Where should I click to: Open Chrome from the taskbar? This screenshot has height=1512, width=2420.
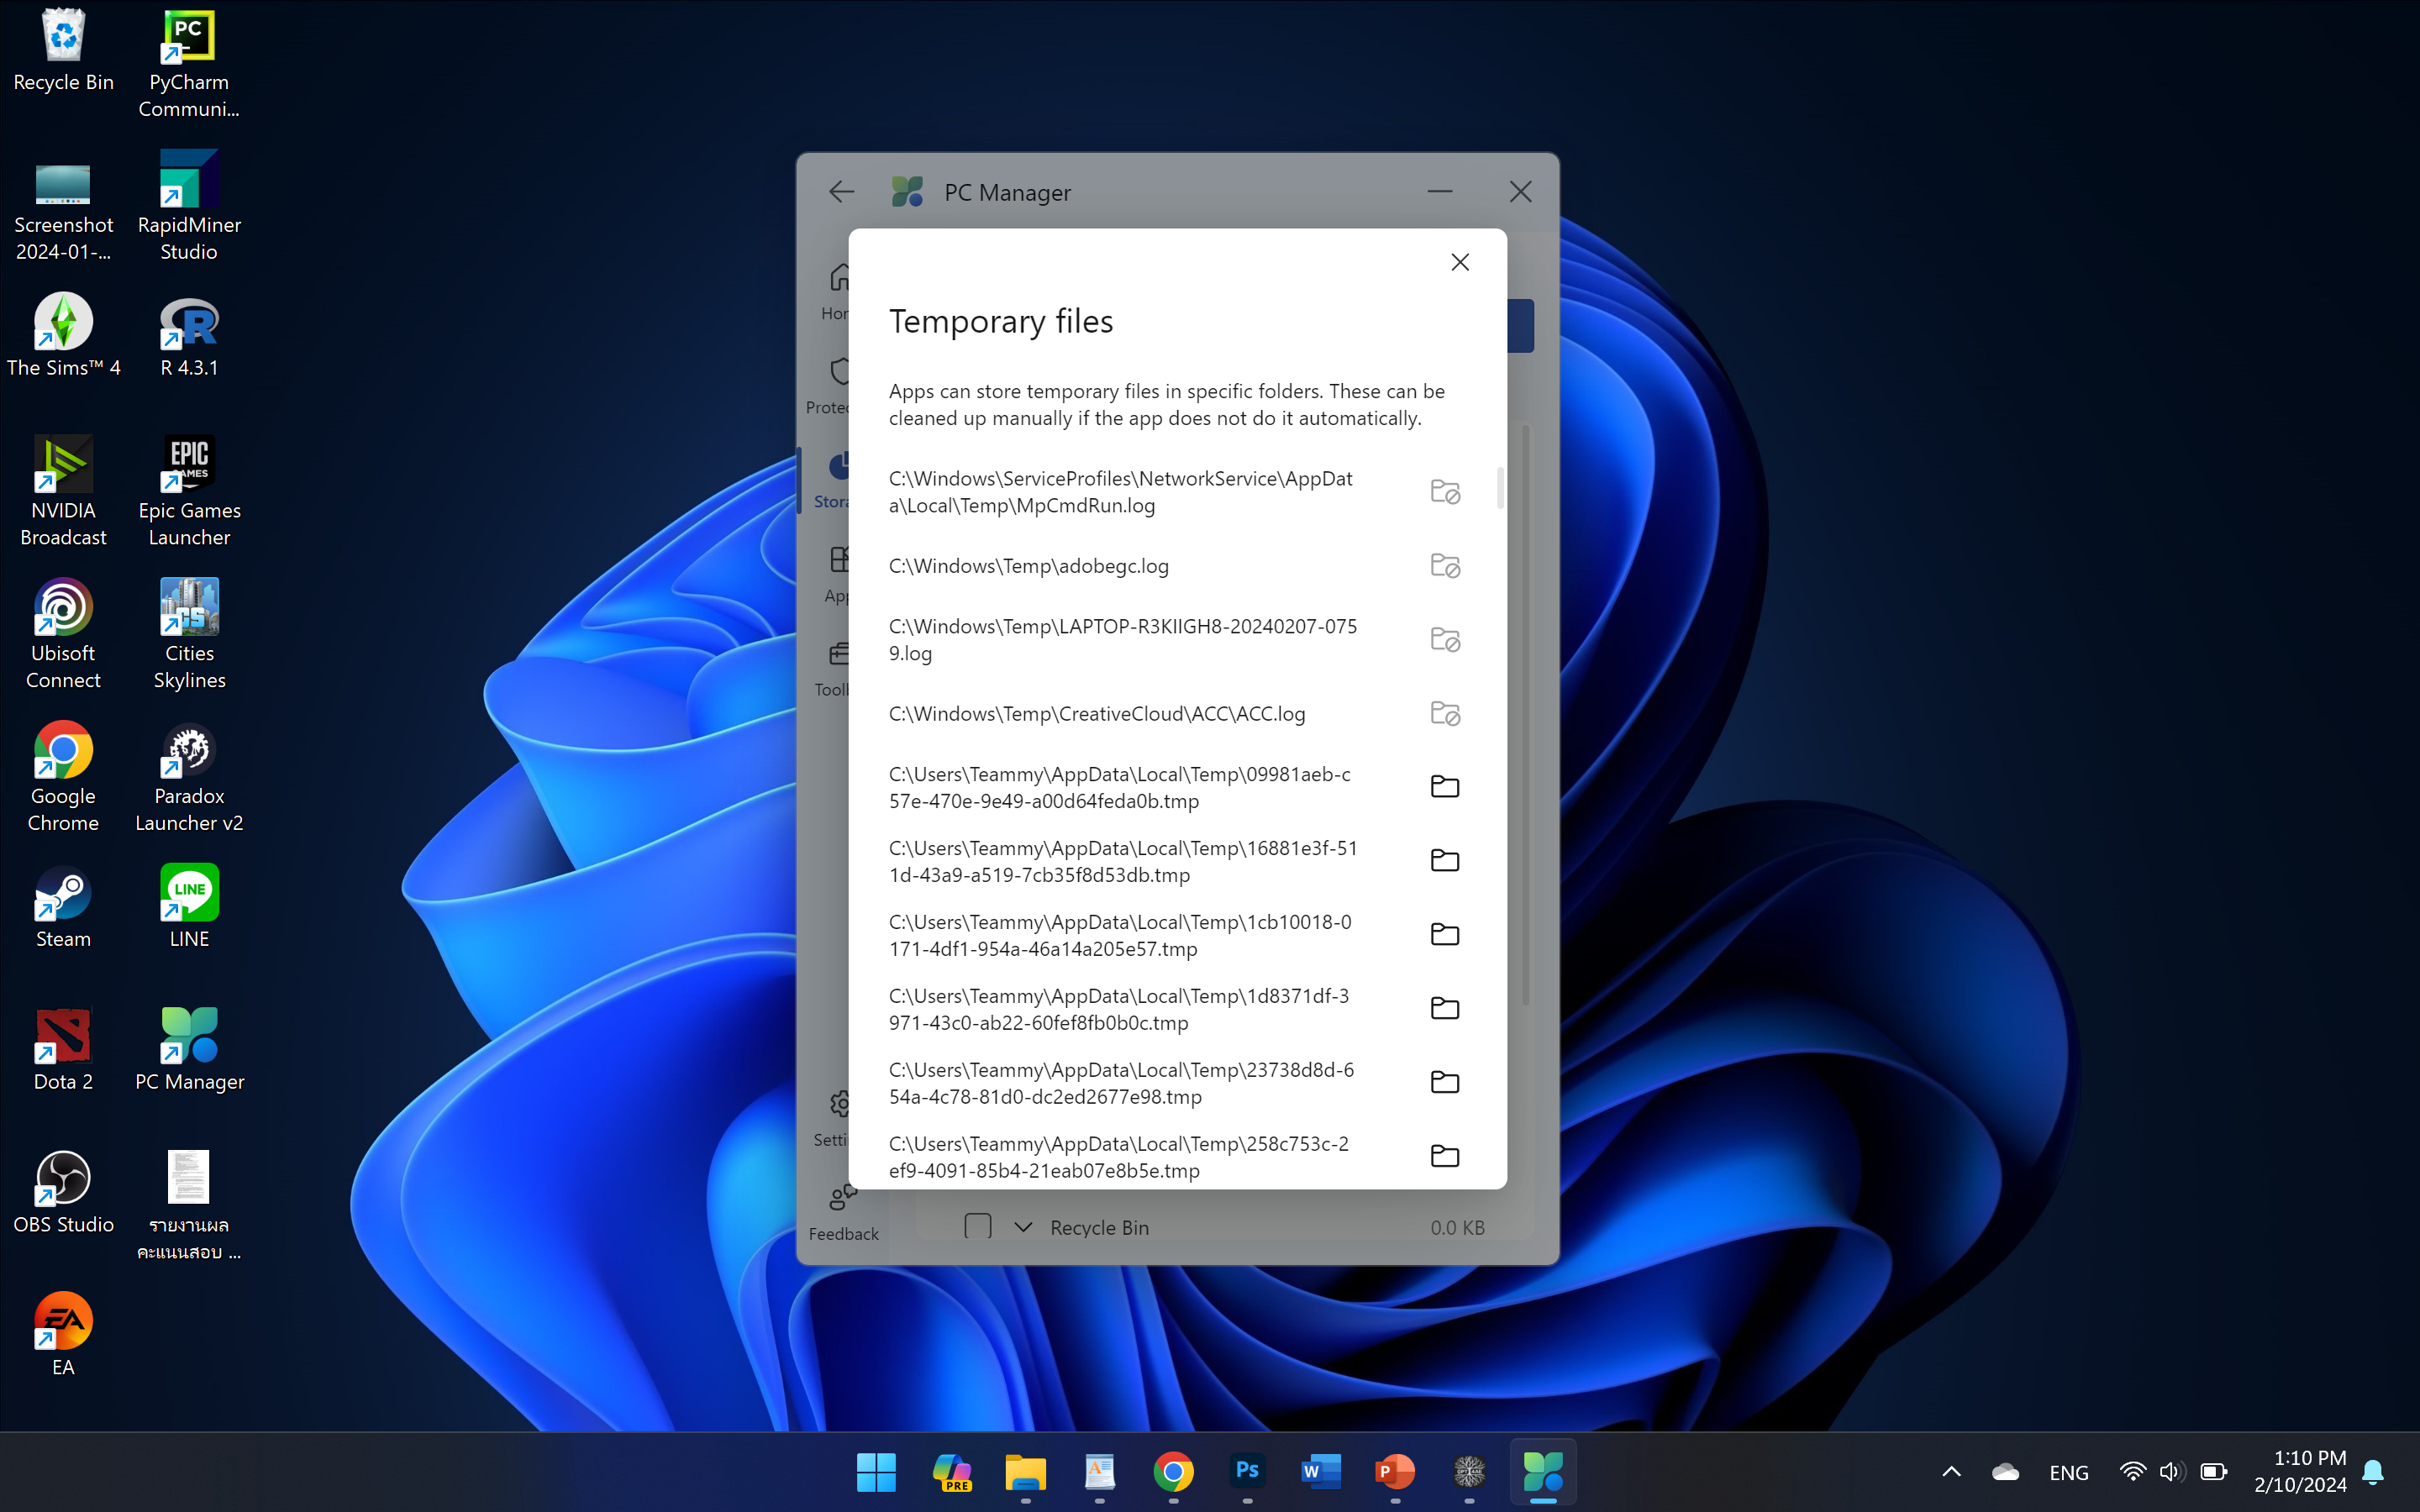(1173, 1472)
